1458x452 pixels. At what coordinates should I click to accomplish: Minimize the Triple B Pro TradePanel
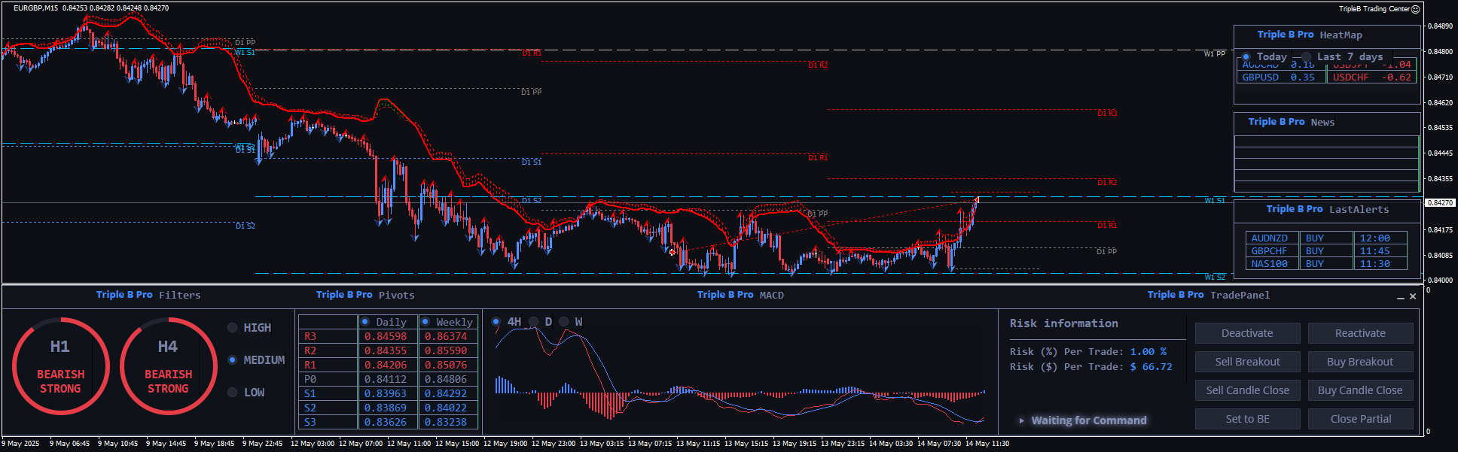pyautogui.click(x=1400, y=297)
